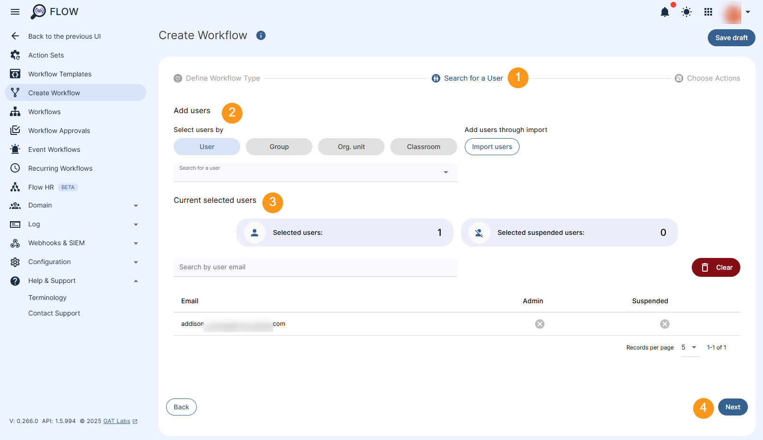Switch selection mode to Group
The width and height of the screenshot is (763, 440).
tap(279, 147)
